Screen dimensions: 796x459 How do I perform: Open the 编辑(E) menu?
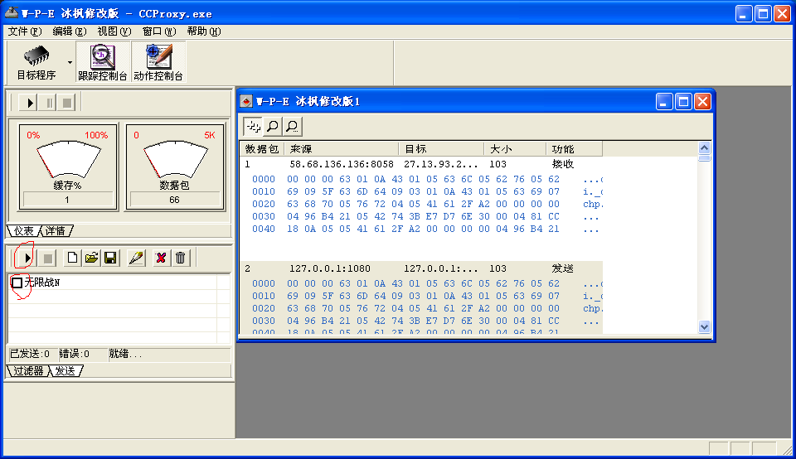click(x=70, y=31)
